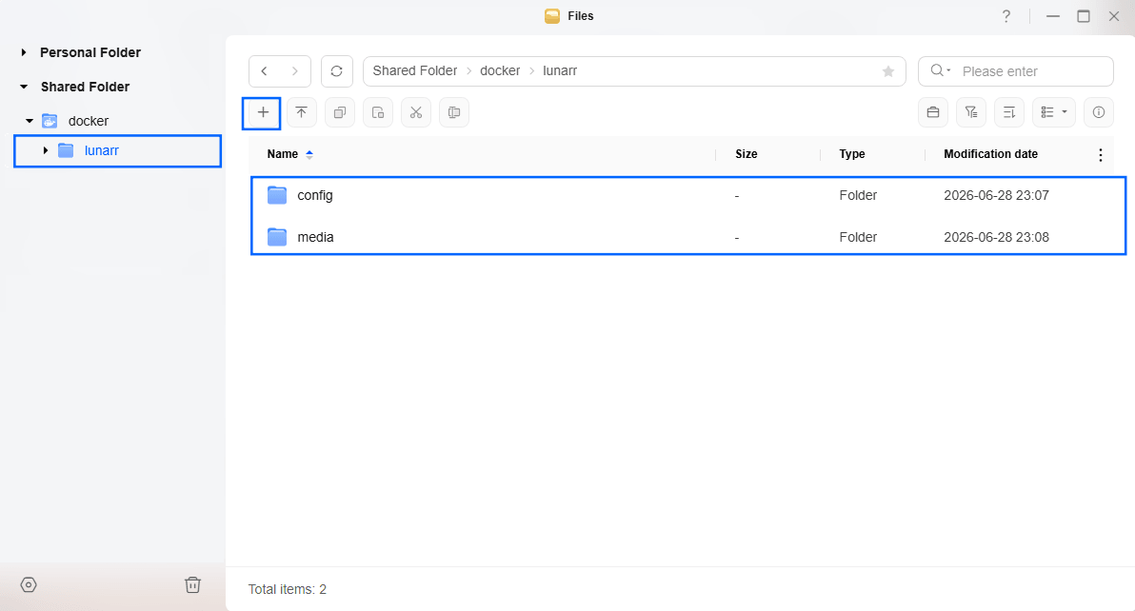Click the scissors Cut icon

tap(415, 113)
